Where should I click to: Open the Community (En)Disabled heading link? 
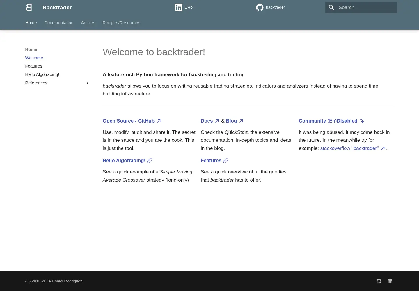[328, 121]
